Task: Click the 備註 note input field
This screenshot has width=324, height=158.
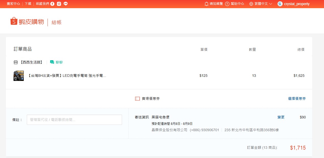Action: tap(74, 120)
